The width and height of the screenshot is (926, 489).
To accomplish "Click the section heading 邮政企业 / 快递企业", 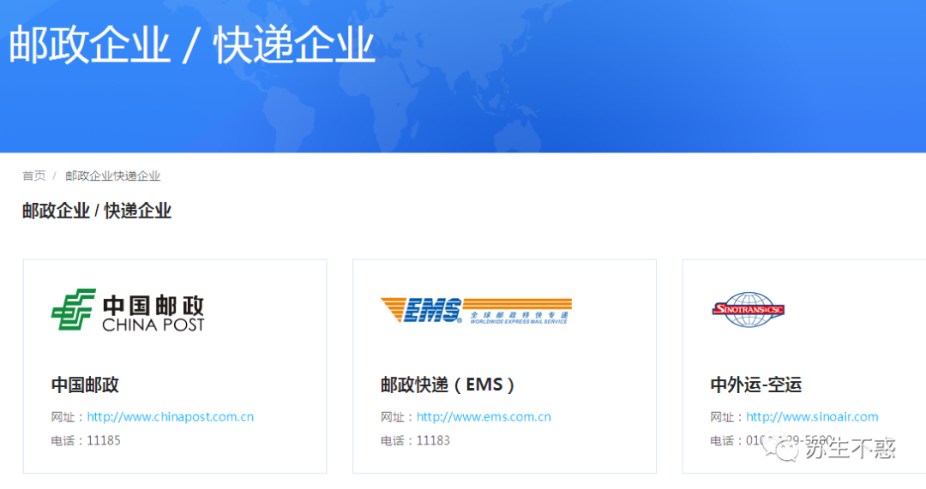I will (x=97, y=211).
